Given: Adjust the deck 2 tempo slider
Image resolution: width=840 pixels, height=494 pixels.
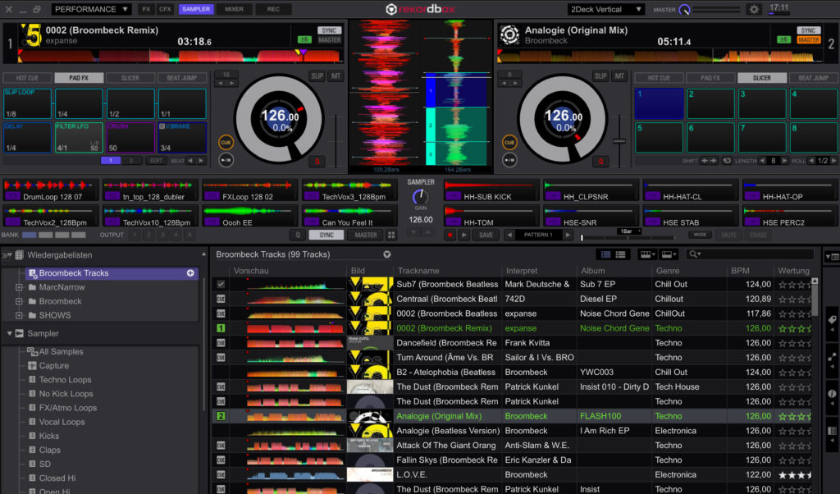Looking at the screenshot, I should point(619,141).
